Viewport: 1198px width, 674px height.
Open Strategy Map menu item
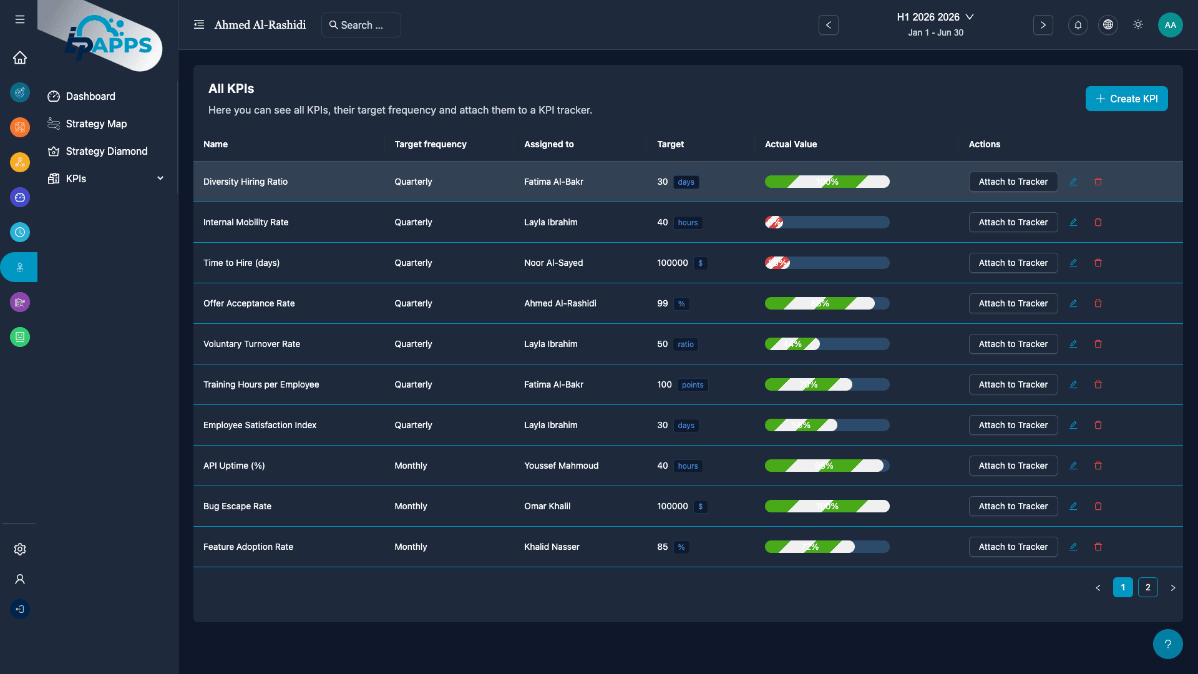coord(96,124)
